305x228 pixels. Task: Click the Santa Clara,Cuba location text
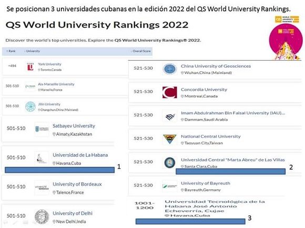point(201,167)
